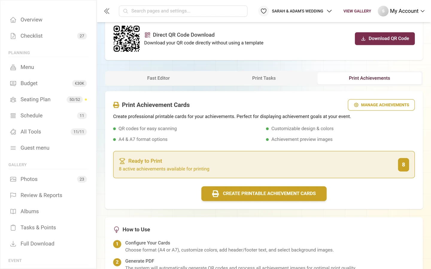Focus the search pages and settings field

click(183, 11)
